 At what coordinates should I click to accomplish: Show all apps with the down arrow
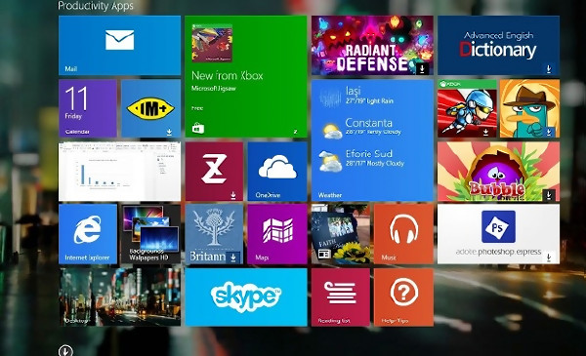tap(65, 351)
